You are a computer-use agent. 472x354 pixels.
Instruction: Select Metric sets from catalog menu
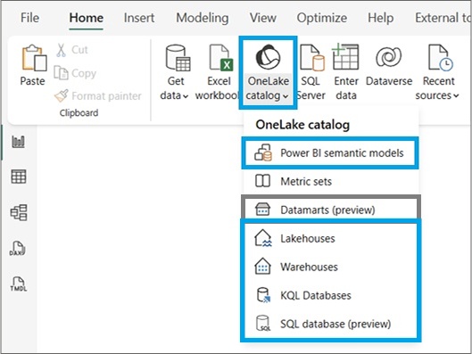point(329,181)
